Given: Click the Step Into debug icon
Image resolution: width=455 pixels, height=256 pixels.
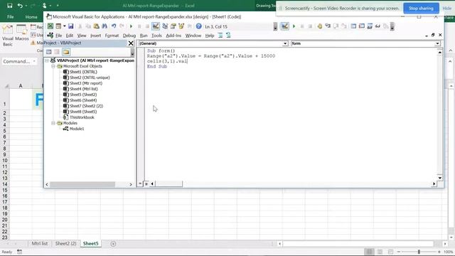Looking at the screenshot, I should (x=328, y=26).
